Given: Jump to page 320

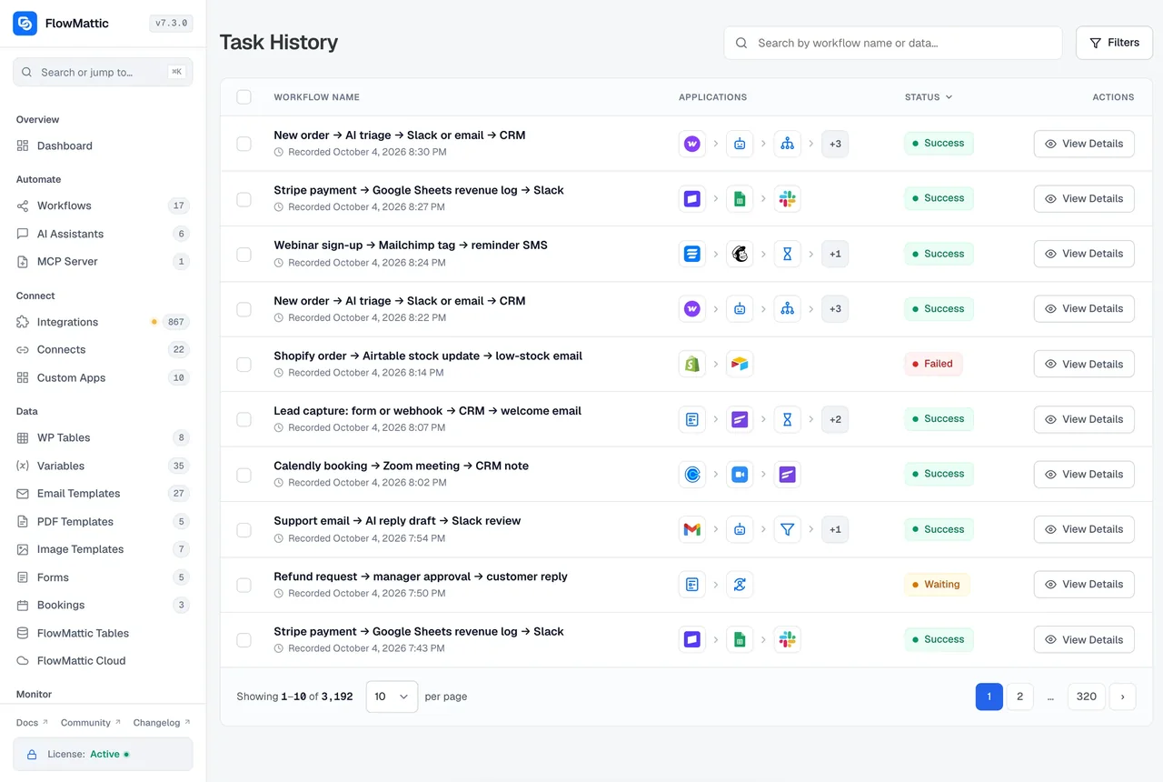Looking at the screenshot, I should (x=1087, y=697).
